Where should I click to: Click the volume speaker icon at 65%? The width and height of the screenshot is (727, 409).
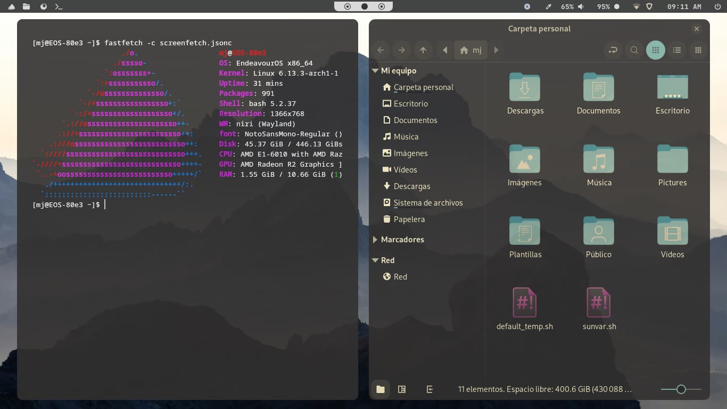point(581,6)
